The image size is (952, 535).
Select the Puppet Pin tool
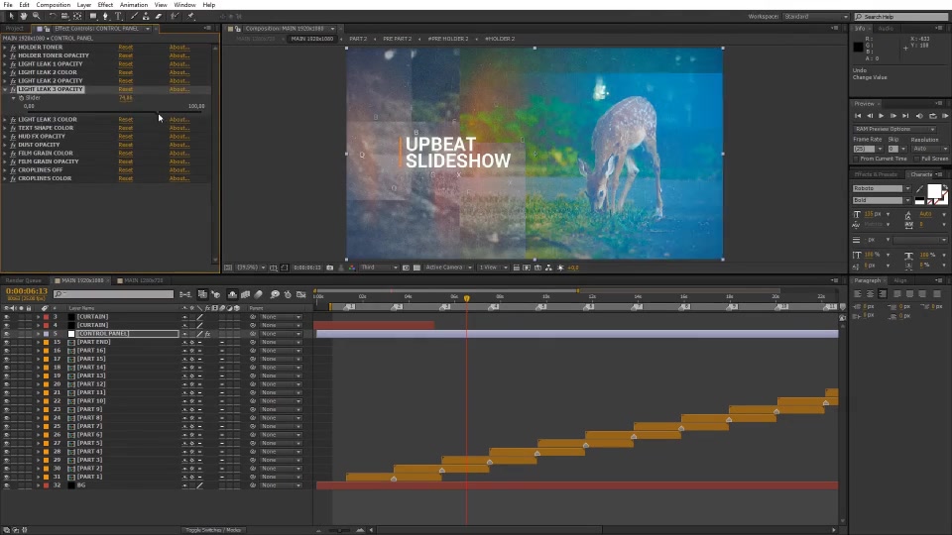[190, 17]
